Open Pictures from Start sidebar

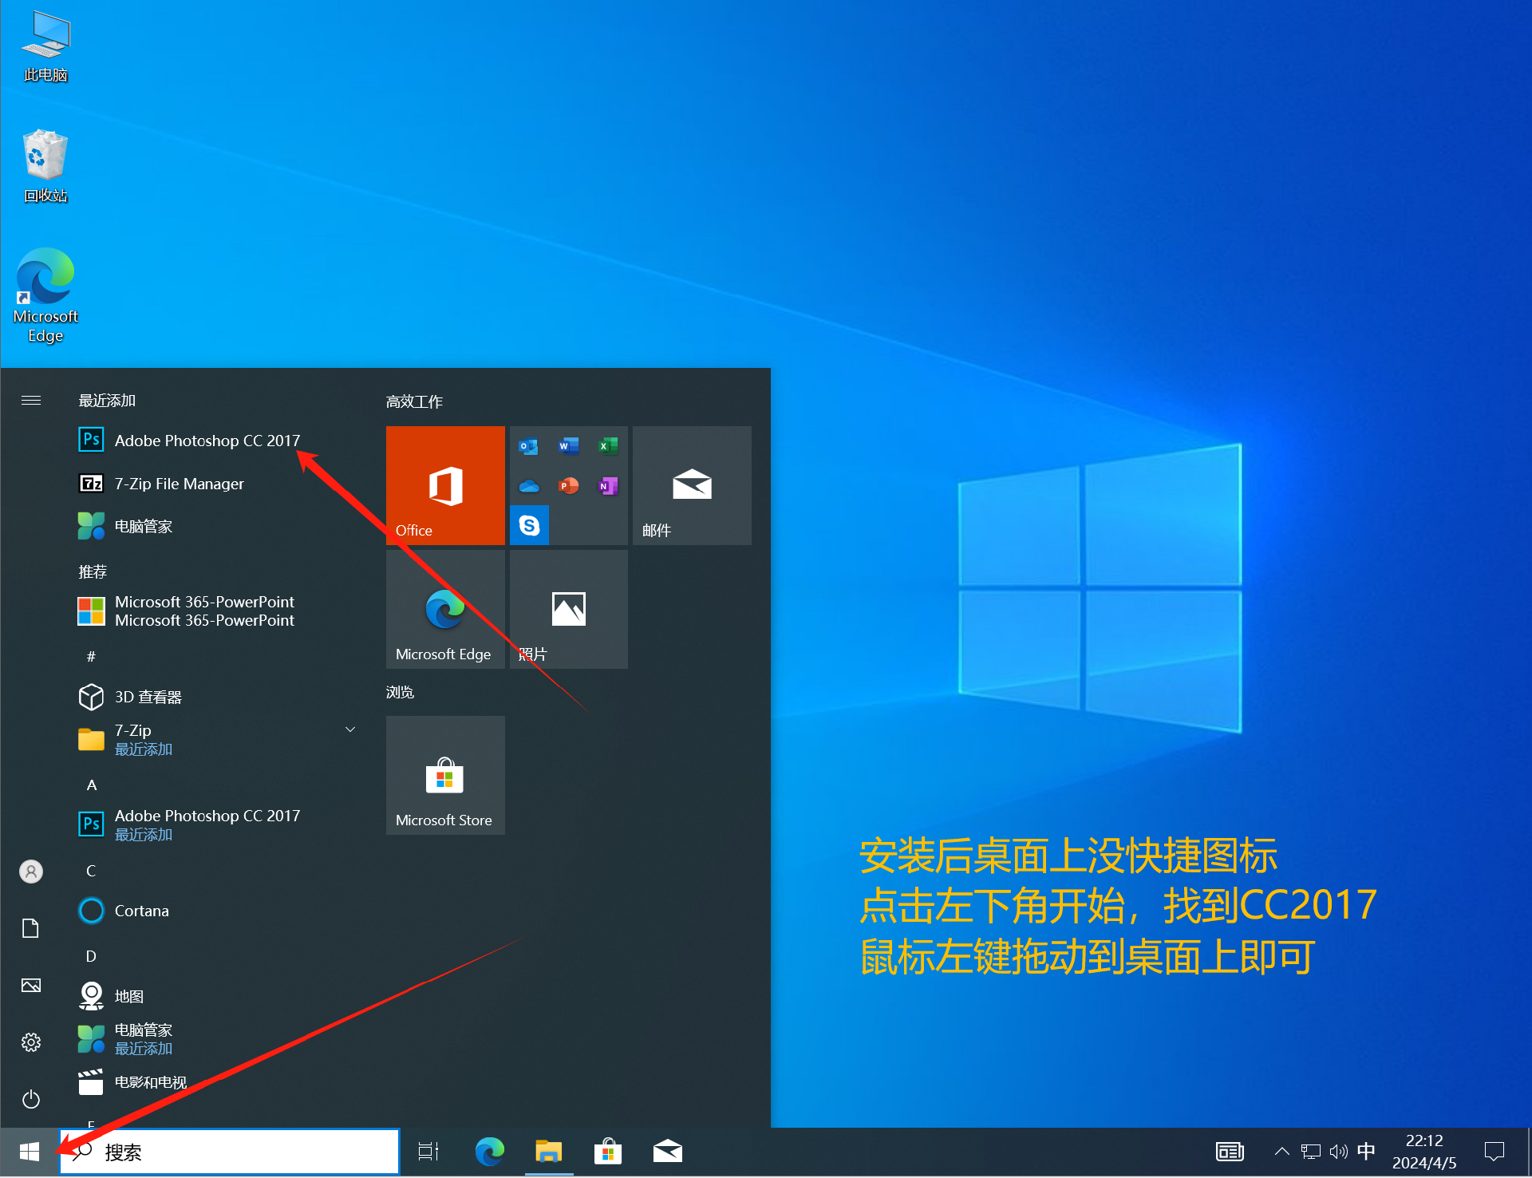click(x=31, y=986)
